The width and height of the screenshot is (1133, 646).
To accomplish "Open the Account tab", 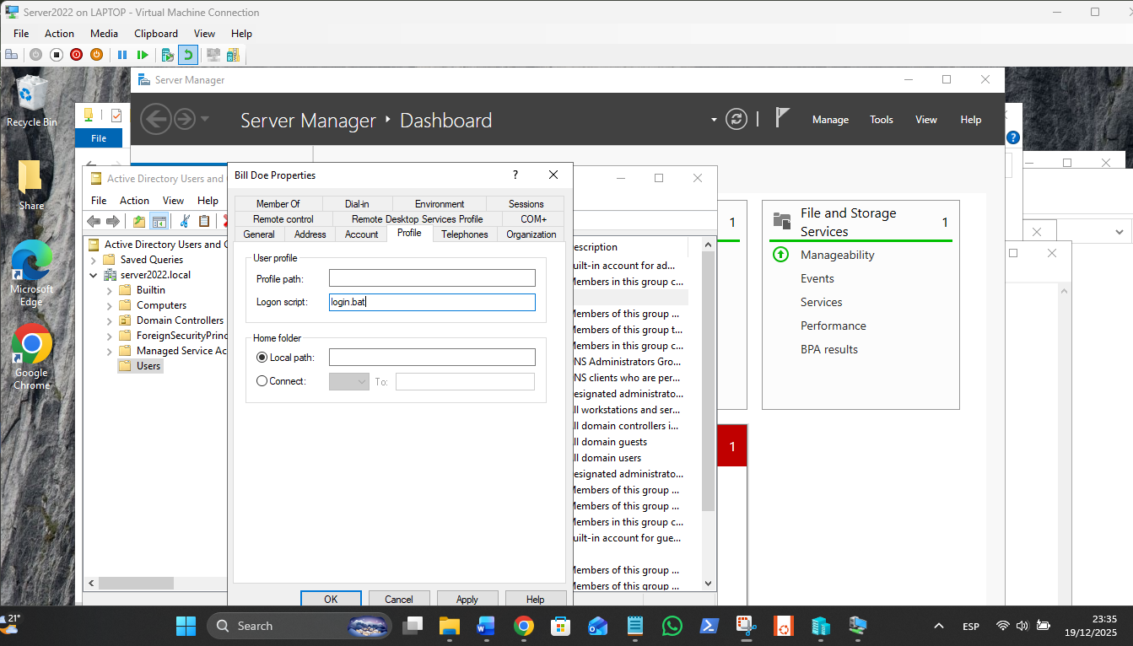I will point(361,234).
